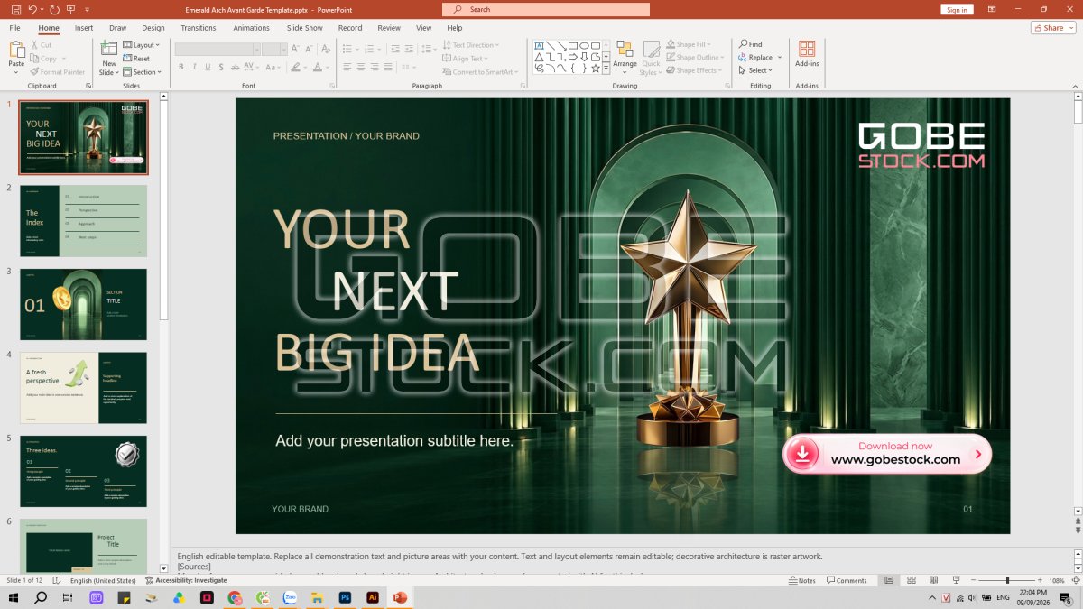Switch to the Animations tab

pyautogui.click(x=252, y=28)
